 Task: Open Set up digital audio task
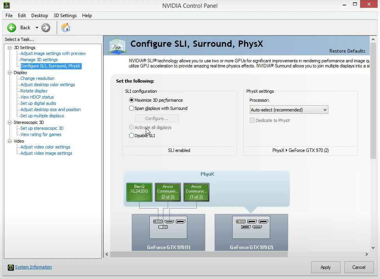(38, 103)
